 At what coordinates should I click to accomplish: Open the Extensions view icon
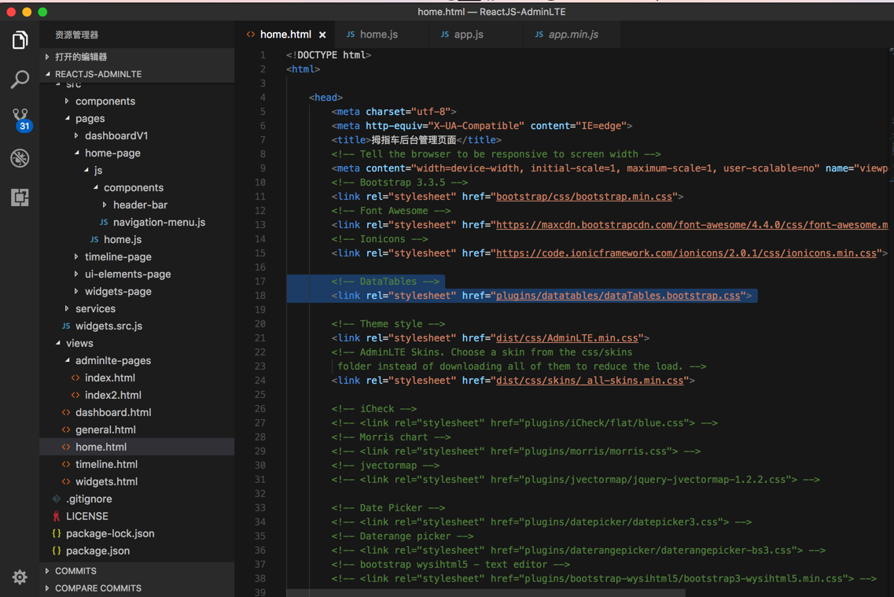(20, 197)
